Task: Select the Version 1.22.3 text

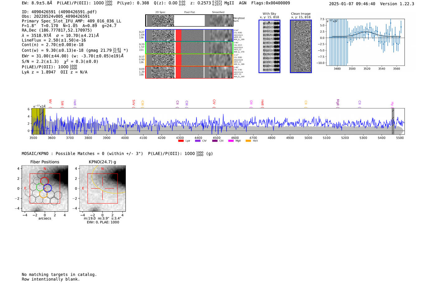Action: tap(397, 4)
